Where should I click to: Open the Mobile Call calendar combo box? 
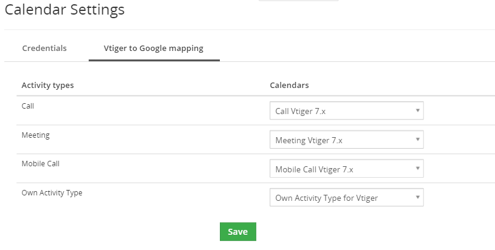(347, 169)
